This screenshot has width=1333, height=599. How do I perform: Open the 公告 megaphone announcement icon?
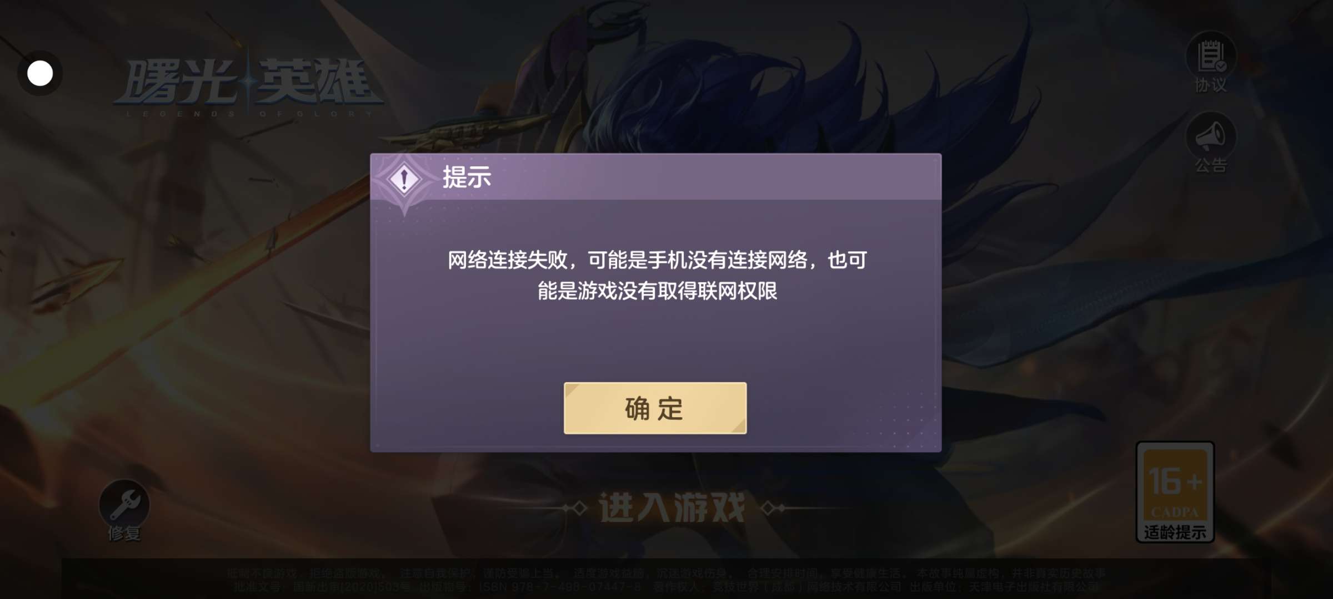pyautogui.click(x=1211, y=136)
